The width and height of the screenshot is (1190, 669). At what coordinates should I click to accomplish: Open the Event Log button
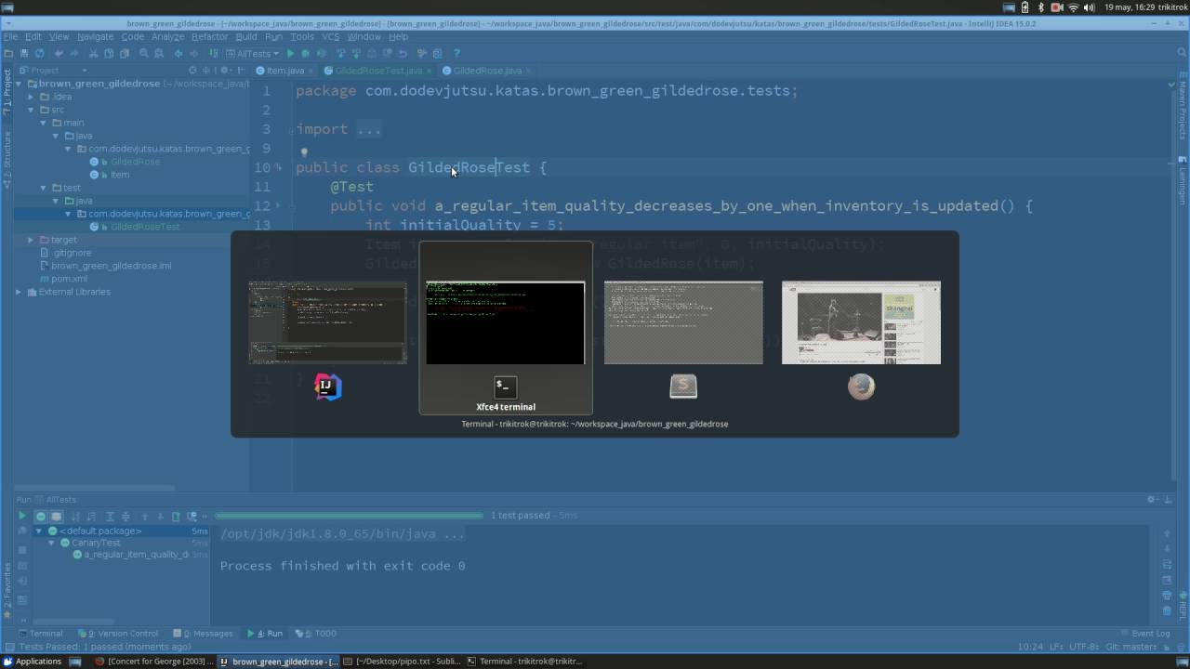coord(1145,634)
